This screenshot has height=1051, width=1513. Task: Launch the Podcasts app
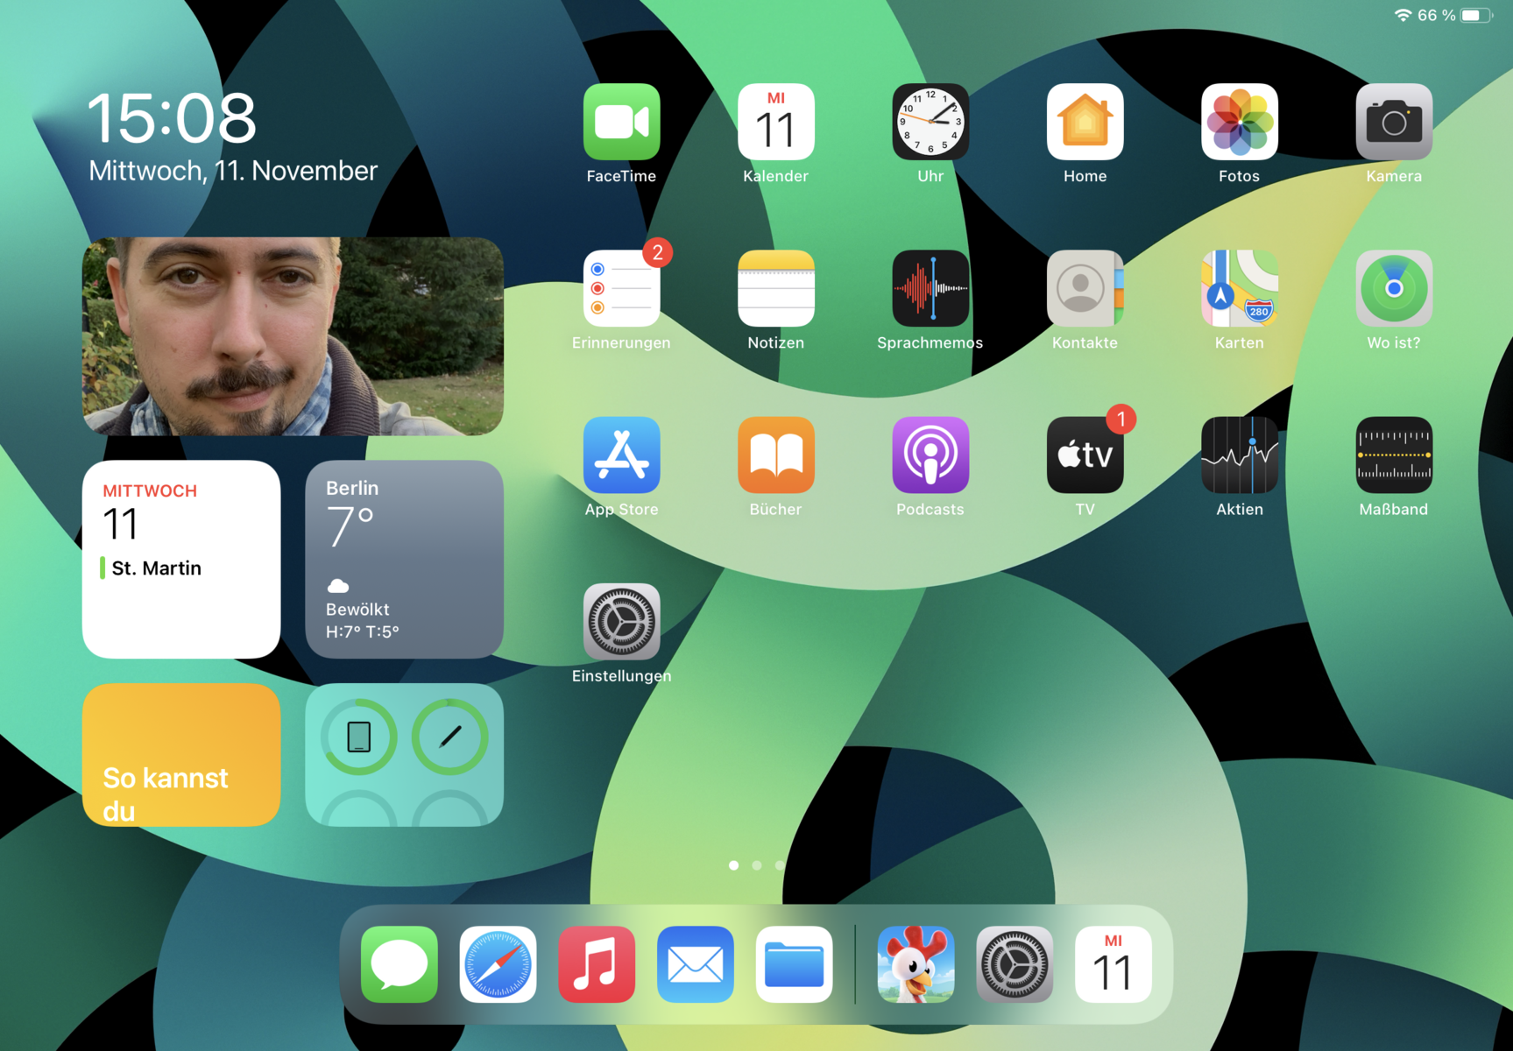pos(930,455)
